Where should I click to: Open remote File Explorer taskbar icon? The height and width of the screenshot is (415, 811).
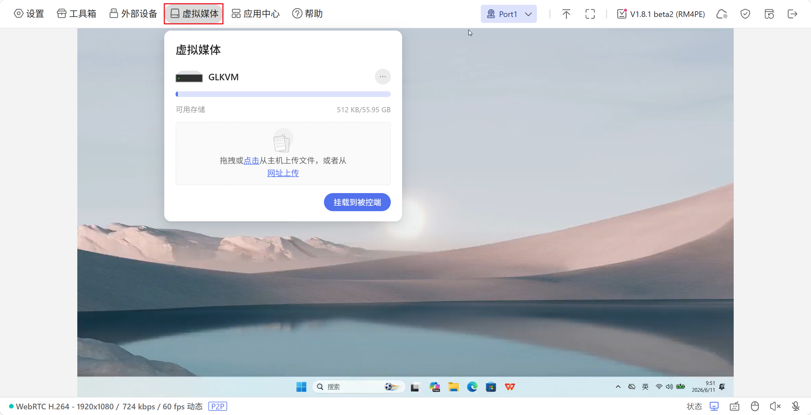pos(453,387)
